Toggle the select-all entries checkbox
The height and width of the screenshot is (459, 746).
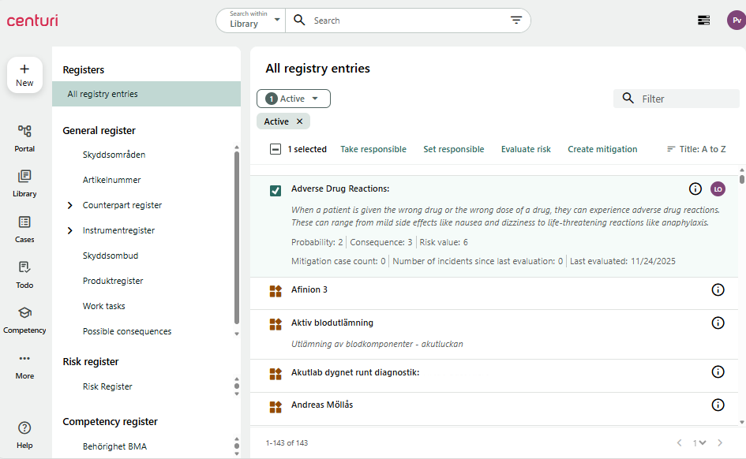point(276,149)
